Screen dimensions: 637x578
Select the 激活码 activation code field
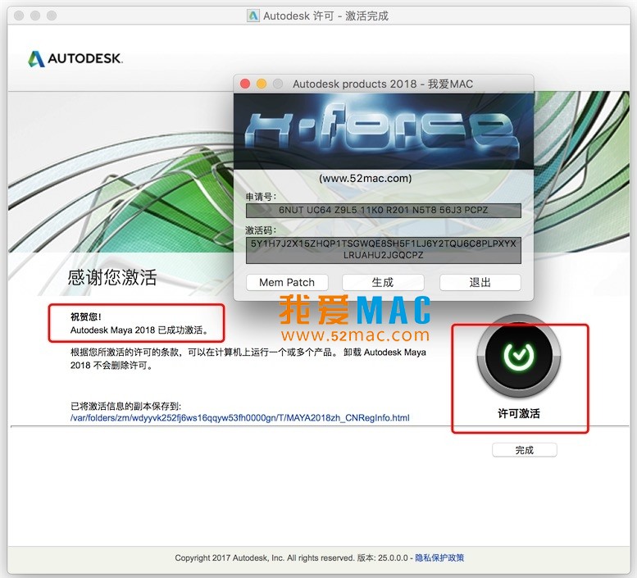click(x=383, y=250)
